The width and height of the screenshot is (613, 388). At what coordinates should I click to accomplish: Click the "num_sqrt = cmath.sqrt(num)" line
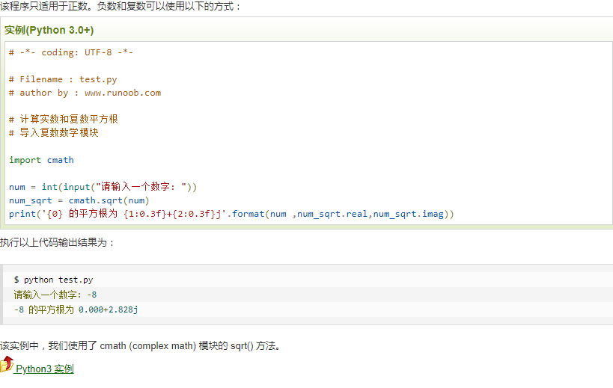click(x=79, y=200)
